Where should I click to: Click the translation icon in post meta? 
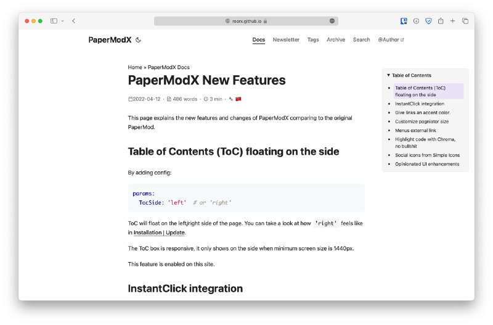pyautogui.click(x=231, y=99)
